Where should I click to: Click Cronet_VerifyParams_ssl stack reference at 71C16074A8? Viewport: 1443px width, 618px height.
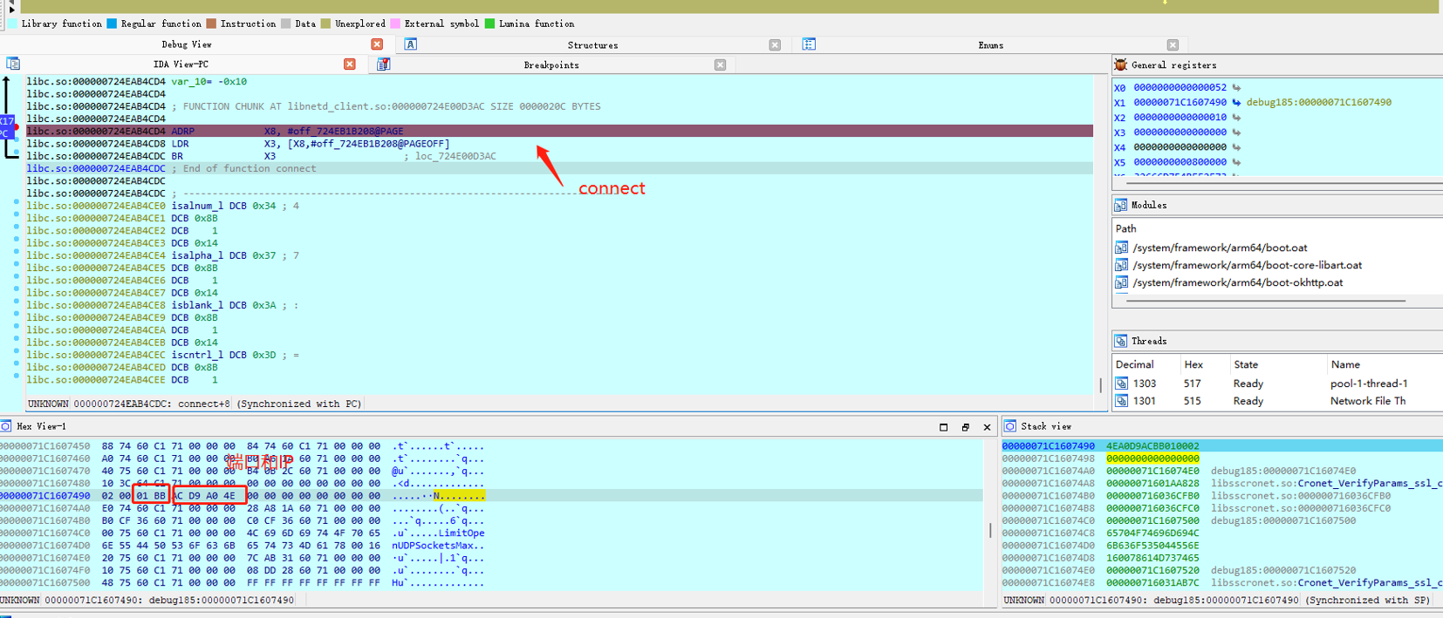1327,483
